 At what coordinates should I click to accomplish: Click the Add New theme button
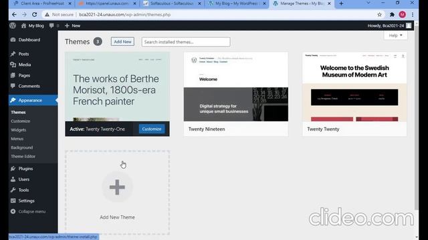click(122, 41)
